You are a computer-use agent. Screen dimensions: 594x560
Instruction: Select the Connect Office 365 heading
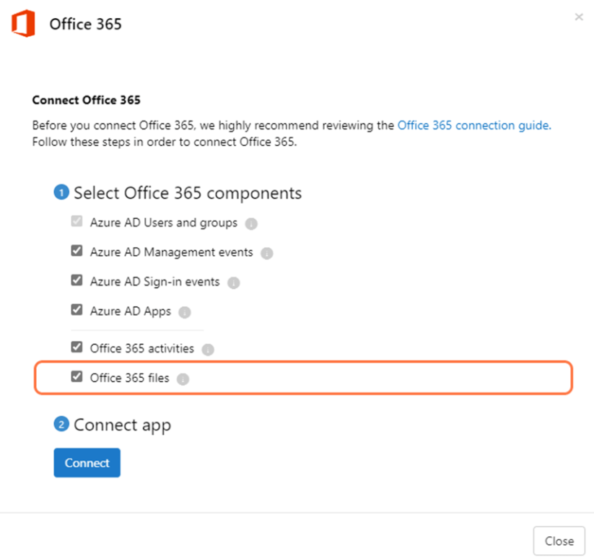pos(86,100)
